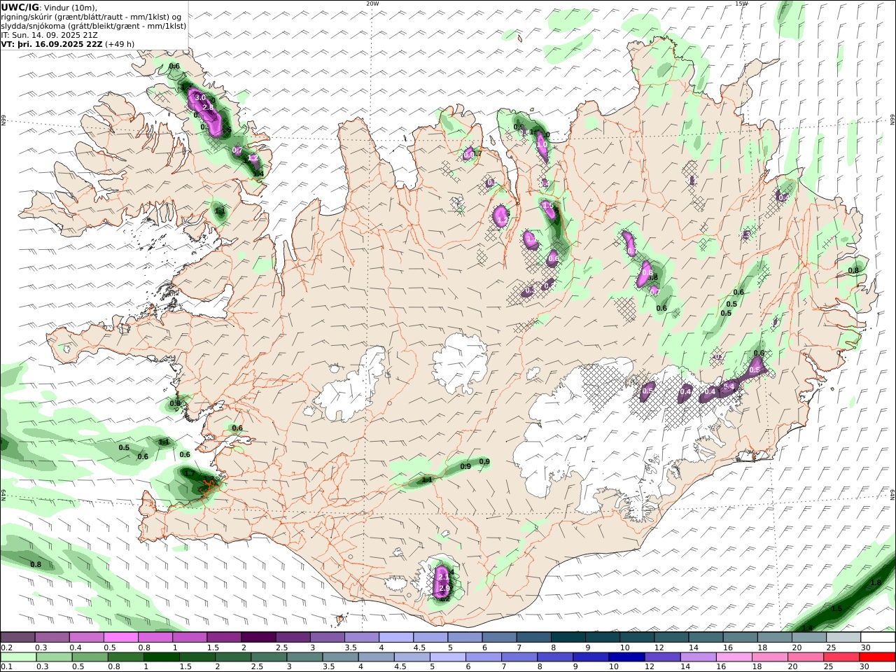This screenshot has height=672, width=896.
Task: Click the 'slydda/snjókoma' legend description line
Action: point(94,26)
